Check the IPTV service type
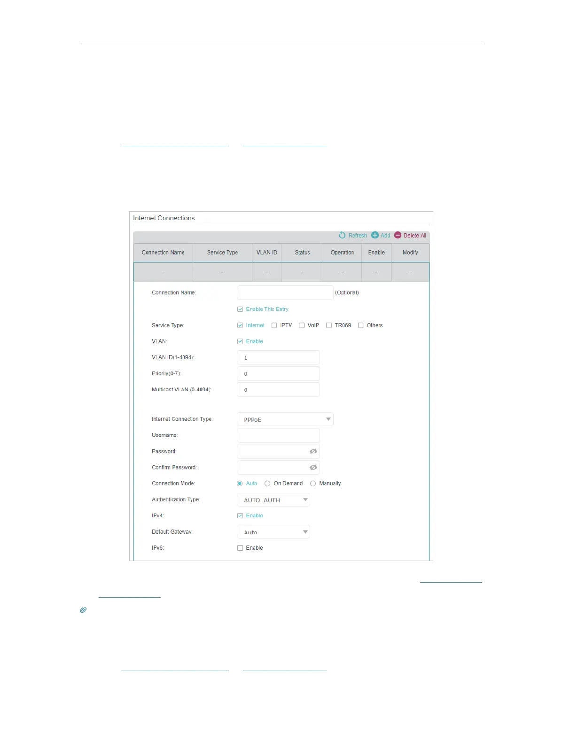This screenshot has width=562, height=744. point(274,325)
